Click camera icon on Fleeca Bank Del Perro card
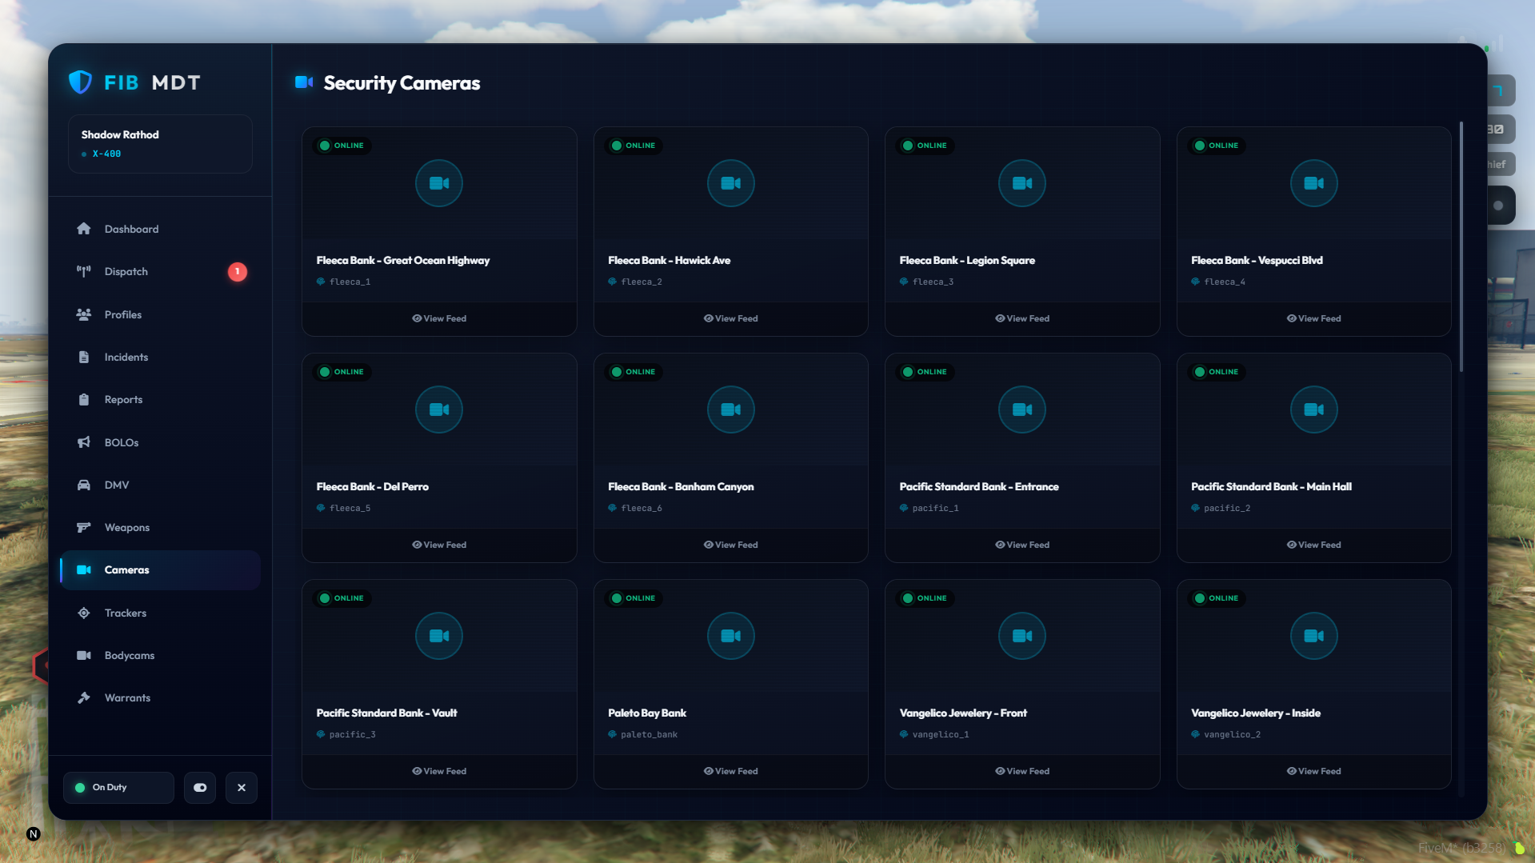 click(x=439, y=410)
